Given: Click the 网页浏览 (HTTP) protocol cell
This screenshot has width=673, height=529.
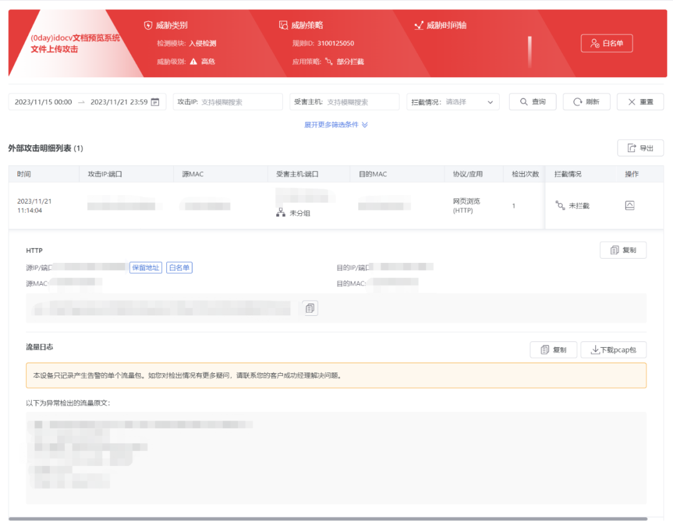Looking at the screenshot, I should pyautogui.click(x=467, y=206).
